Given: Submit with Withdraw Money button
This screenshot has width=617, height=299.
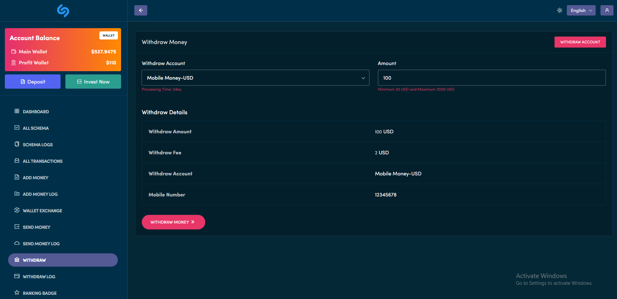Looking at the screenshot, I should (x=173, y=222).
